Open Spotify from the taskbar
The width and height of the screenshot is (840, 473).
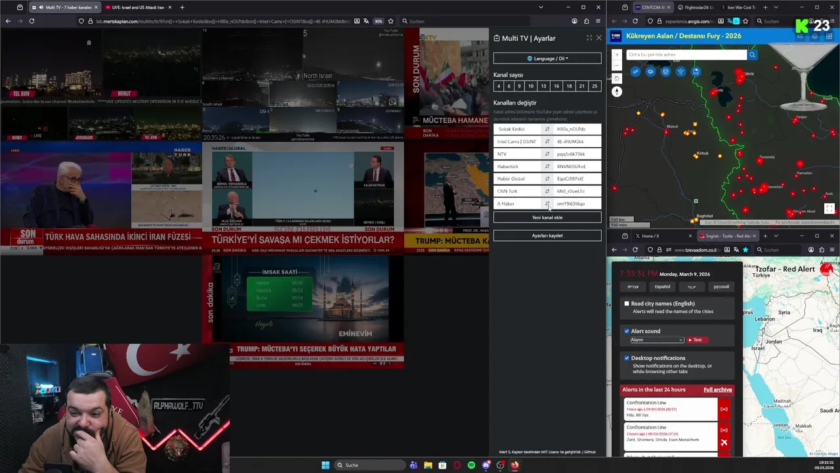tap(471, 465)
